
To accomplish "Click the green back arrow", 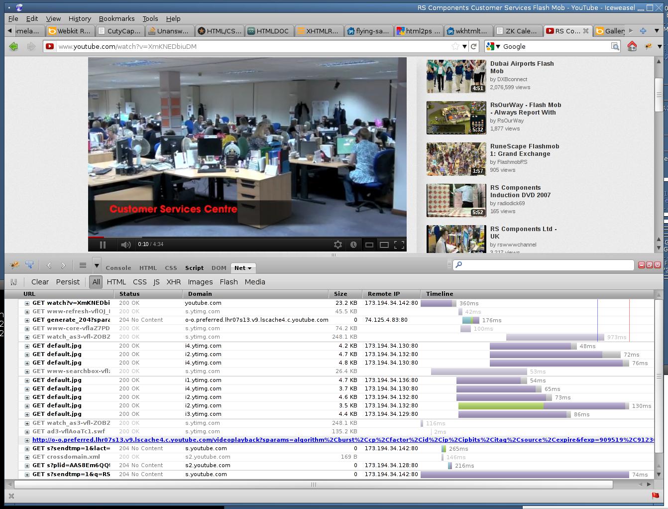I will [x=13, y=46].
